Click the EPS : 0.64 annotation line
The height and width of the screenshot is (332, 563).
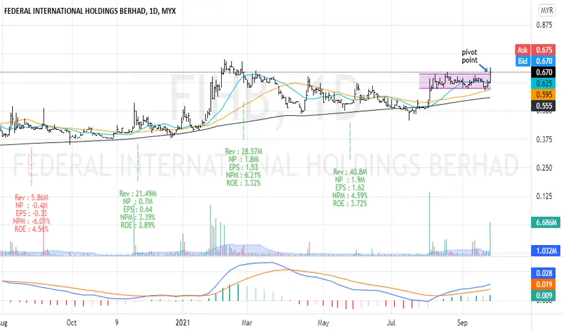point(138,209)
